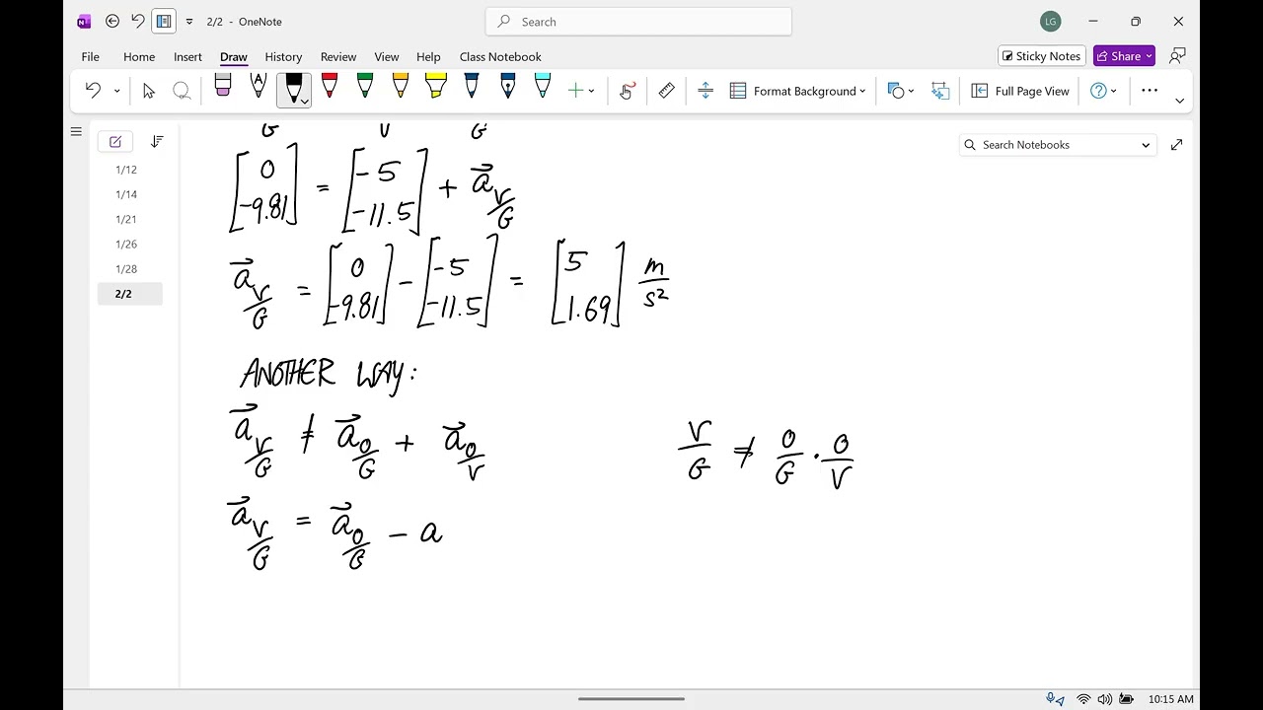Select the yellow highlighter
The image size is (1263, 710).
point(436,86)
